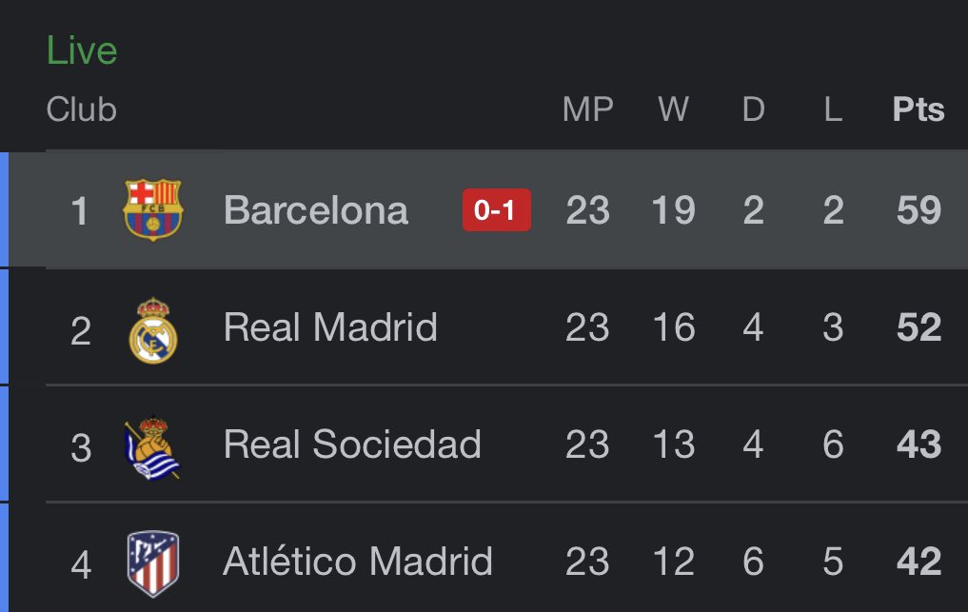968x612 pixels.
Task: Open the Real Madrid team link
Action: tap(330, 328)
